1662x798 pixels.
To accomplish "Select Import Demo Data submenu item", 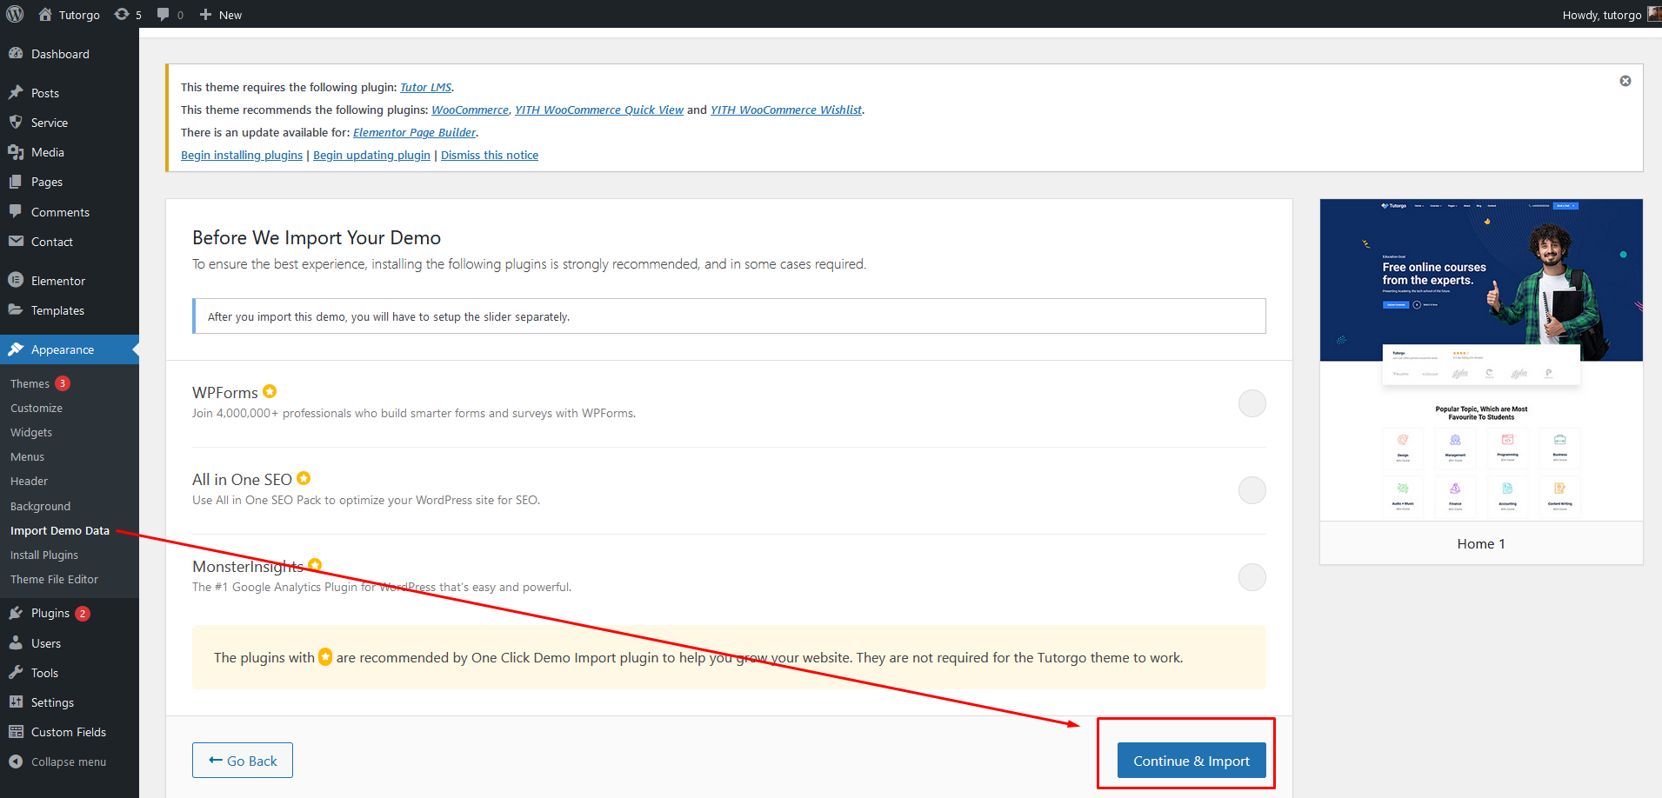I will pos(60,530).
